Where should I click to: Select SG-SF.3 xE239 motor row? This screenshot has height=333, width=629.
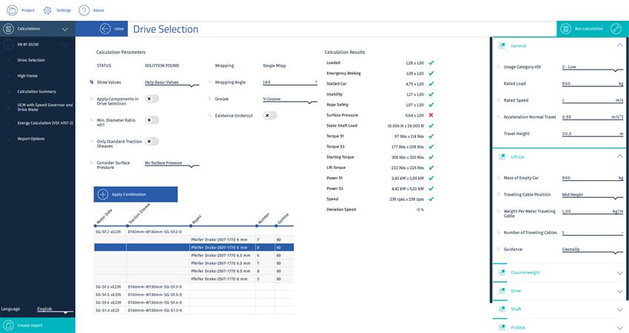coord(108,286)
